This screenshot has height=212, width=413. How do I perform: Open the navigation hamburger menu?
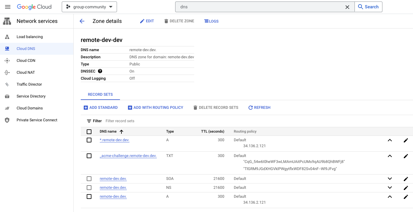tap(7, 7)
